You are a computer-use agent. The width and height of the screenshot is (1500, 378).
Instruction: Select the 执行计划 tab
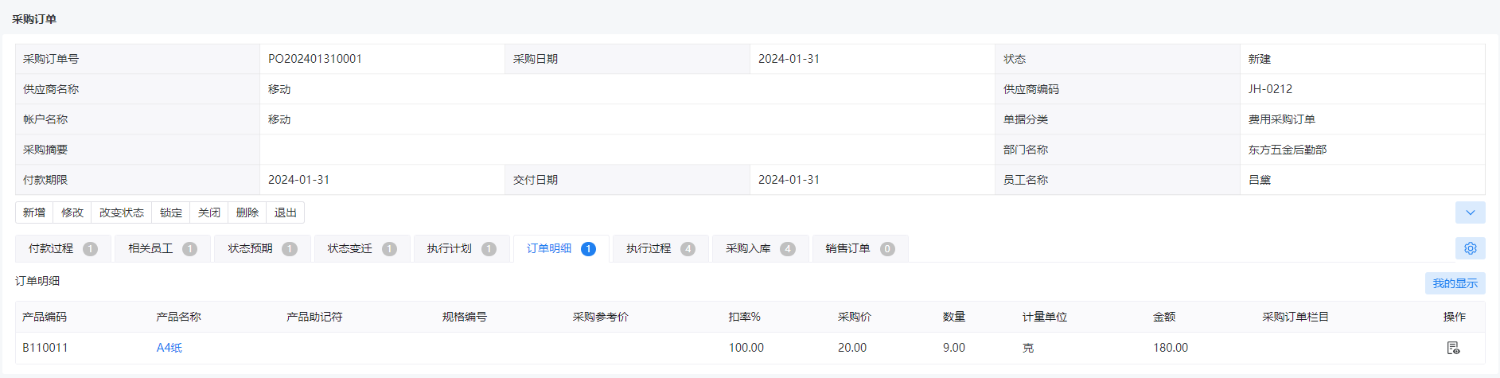(462, 248)
